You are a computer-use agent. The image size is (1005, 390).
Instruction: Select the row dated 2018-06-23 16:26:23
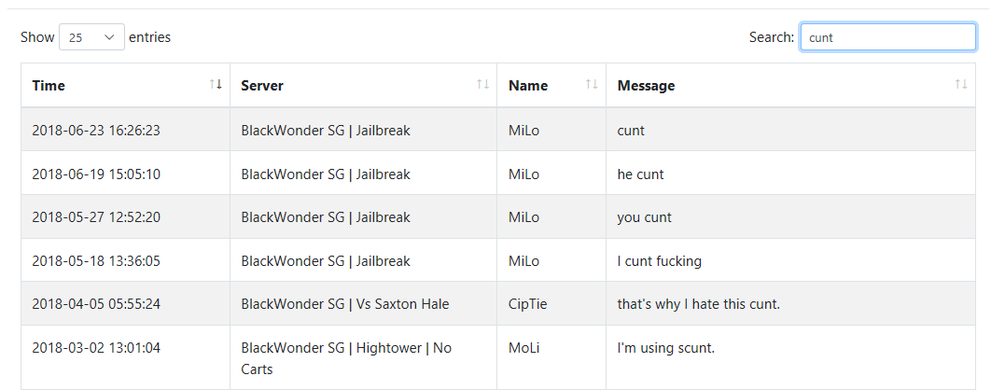pos(498,130)
